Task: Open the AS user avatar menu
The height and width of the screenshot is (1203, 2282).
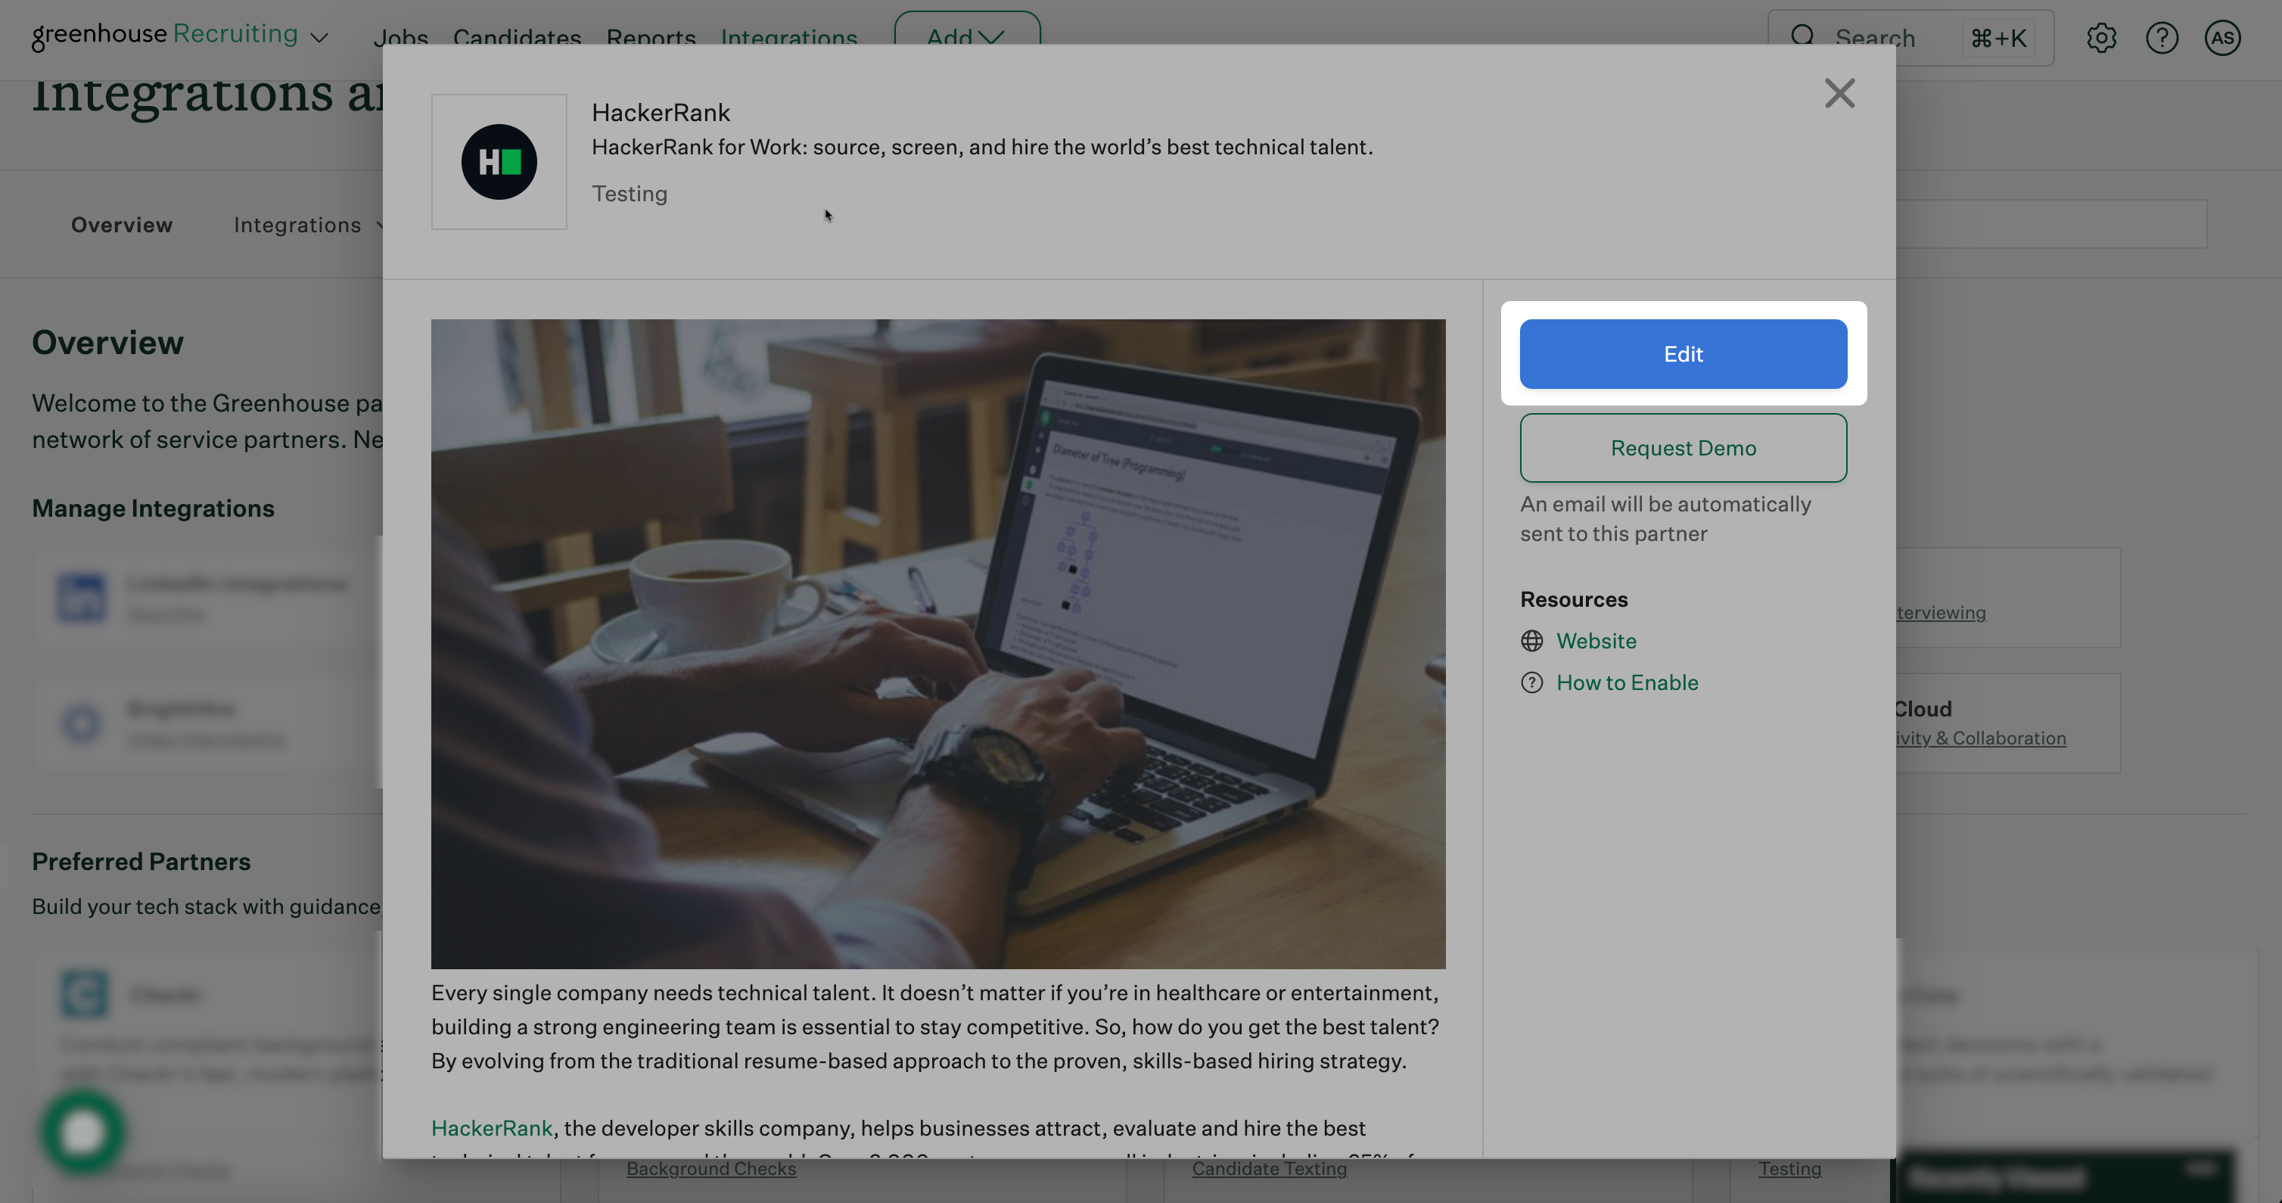Action: pyautogui.click(x=2221, y=38)
